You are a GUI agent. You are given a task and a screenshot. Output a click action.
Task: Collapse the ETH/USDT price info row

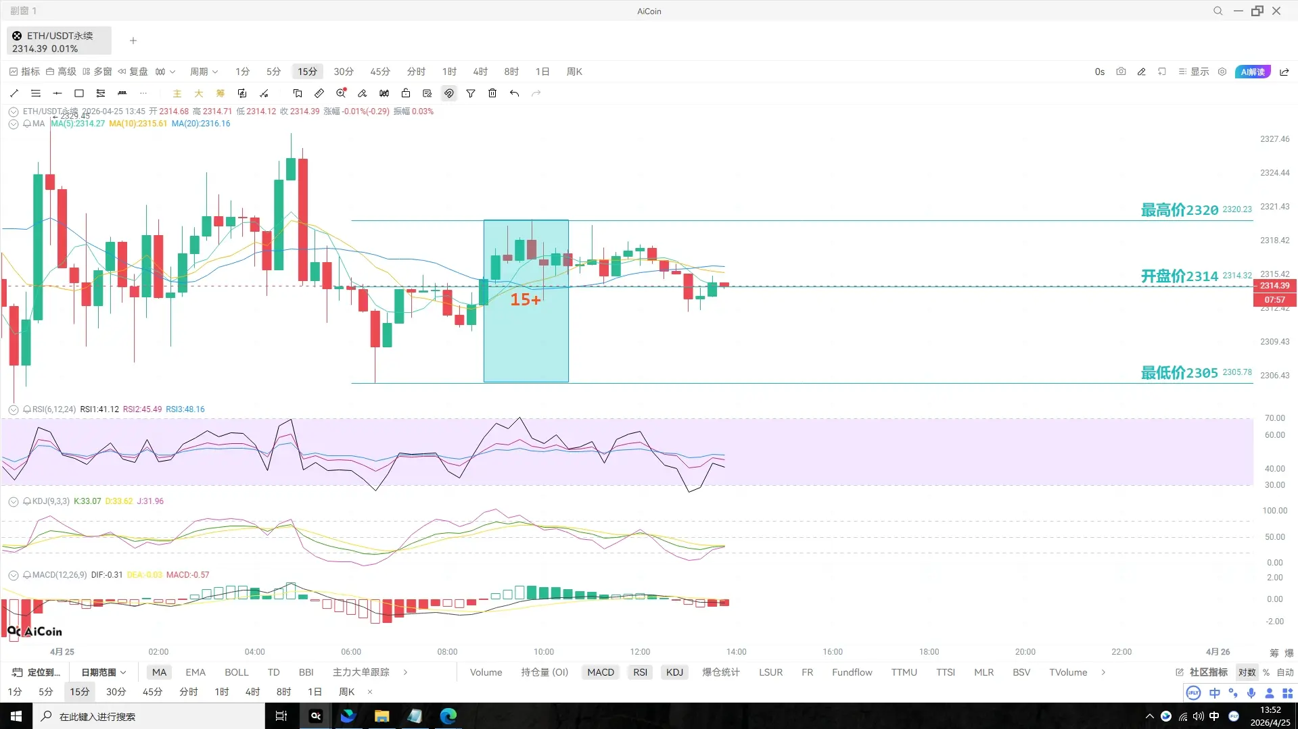(14, 111)
